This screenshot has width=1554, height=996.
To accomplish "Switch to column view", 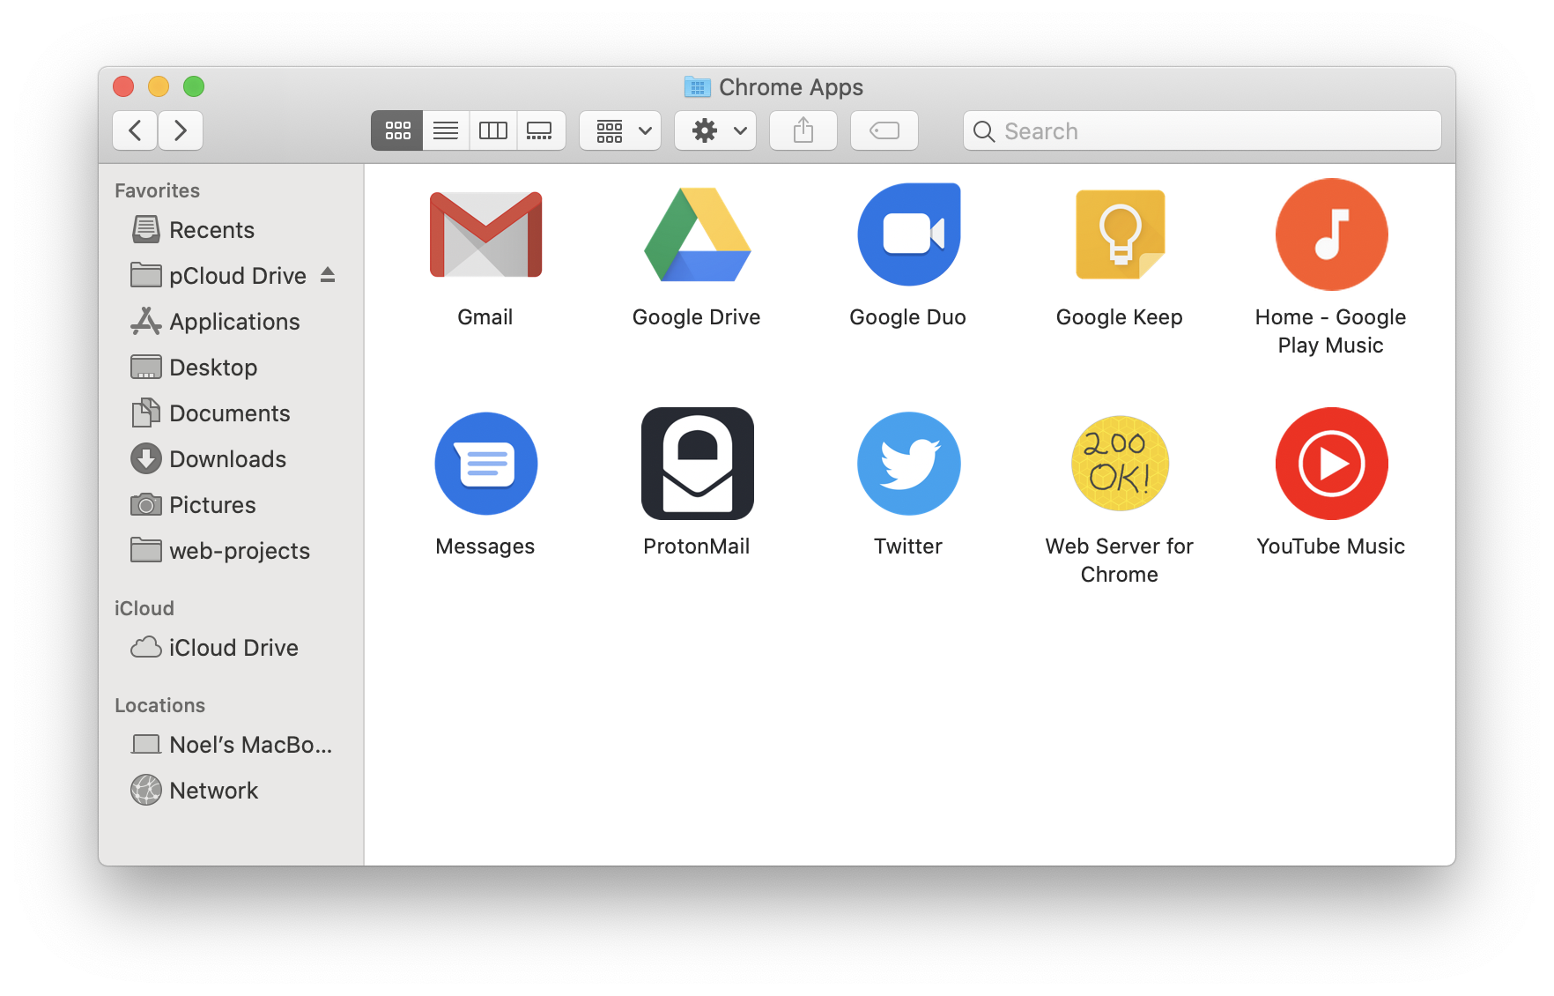I will (x=493, y=130).
